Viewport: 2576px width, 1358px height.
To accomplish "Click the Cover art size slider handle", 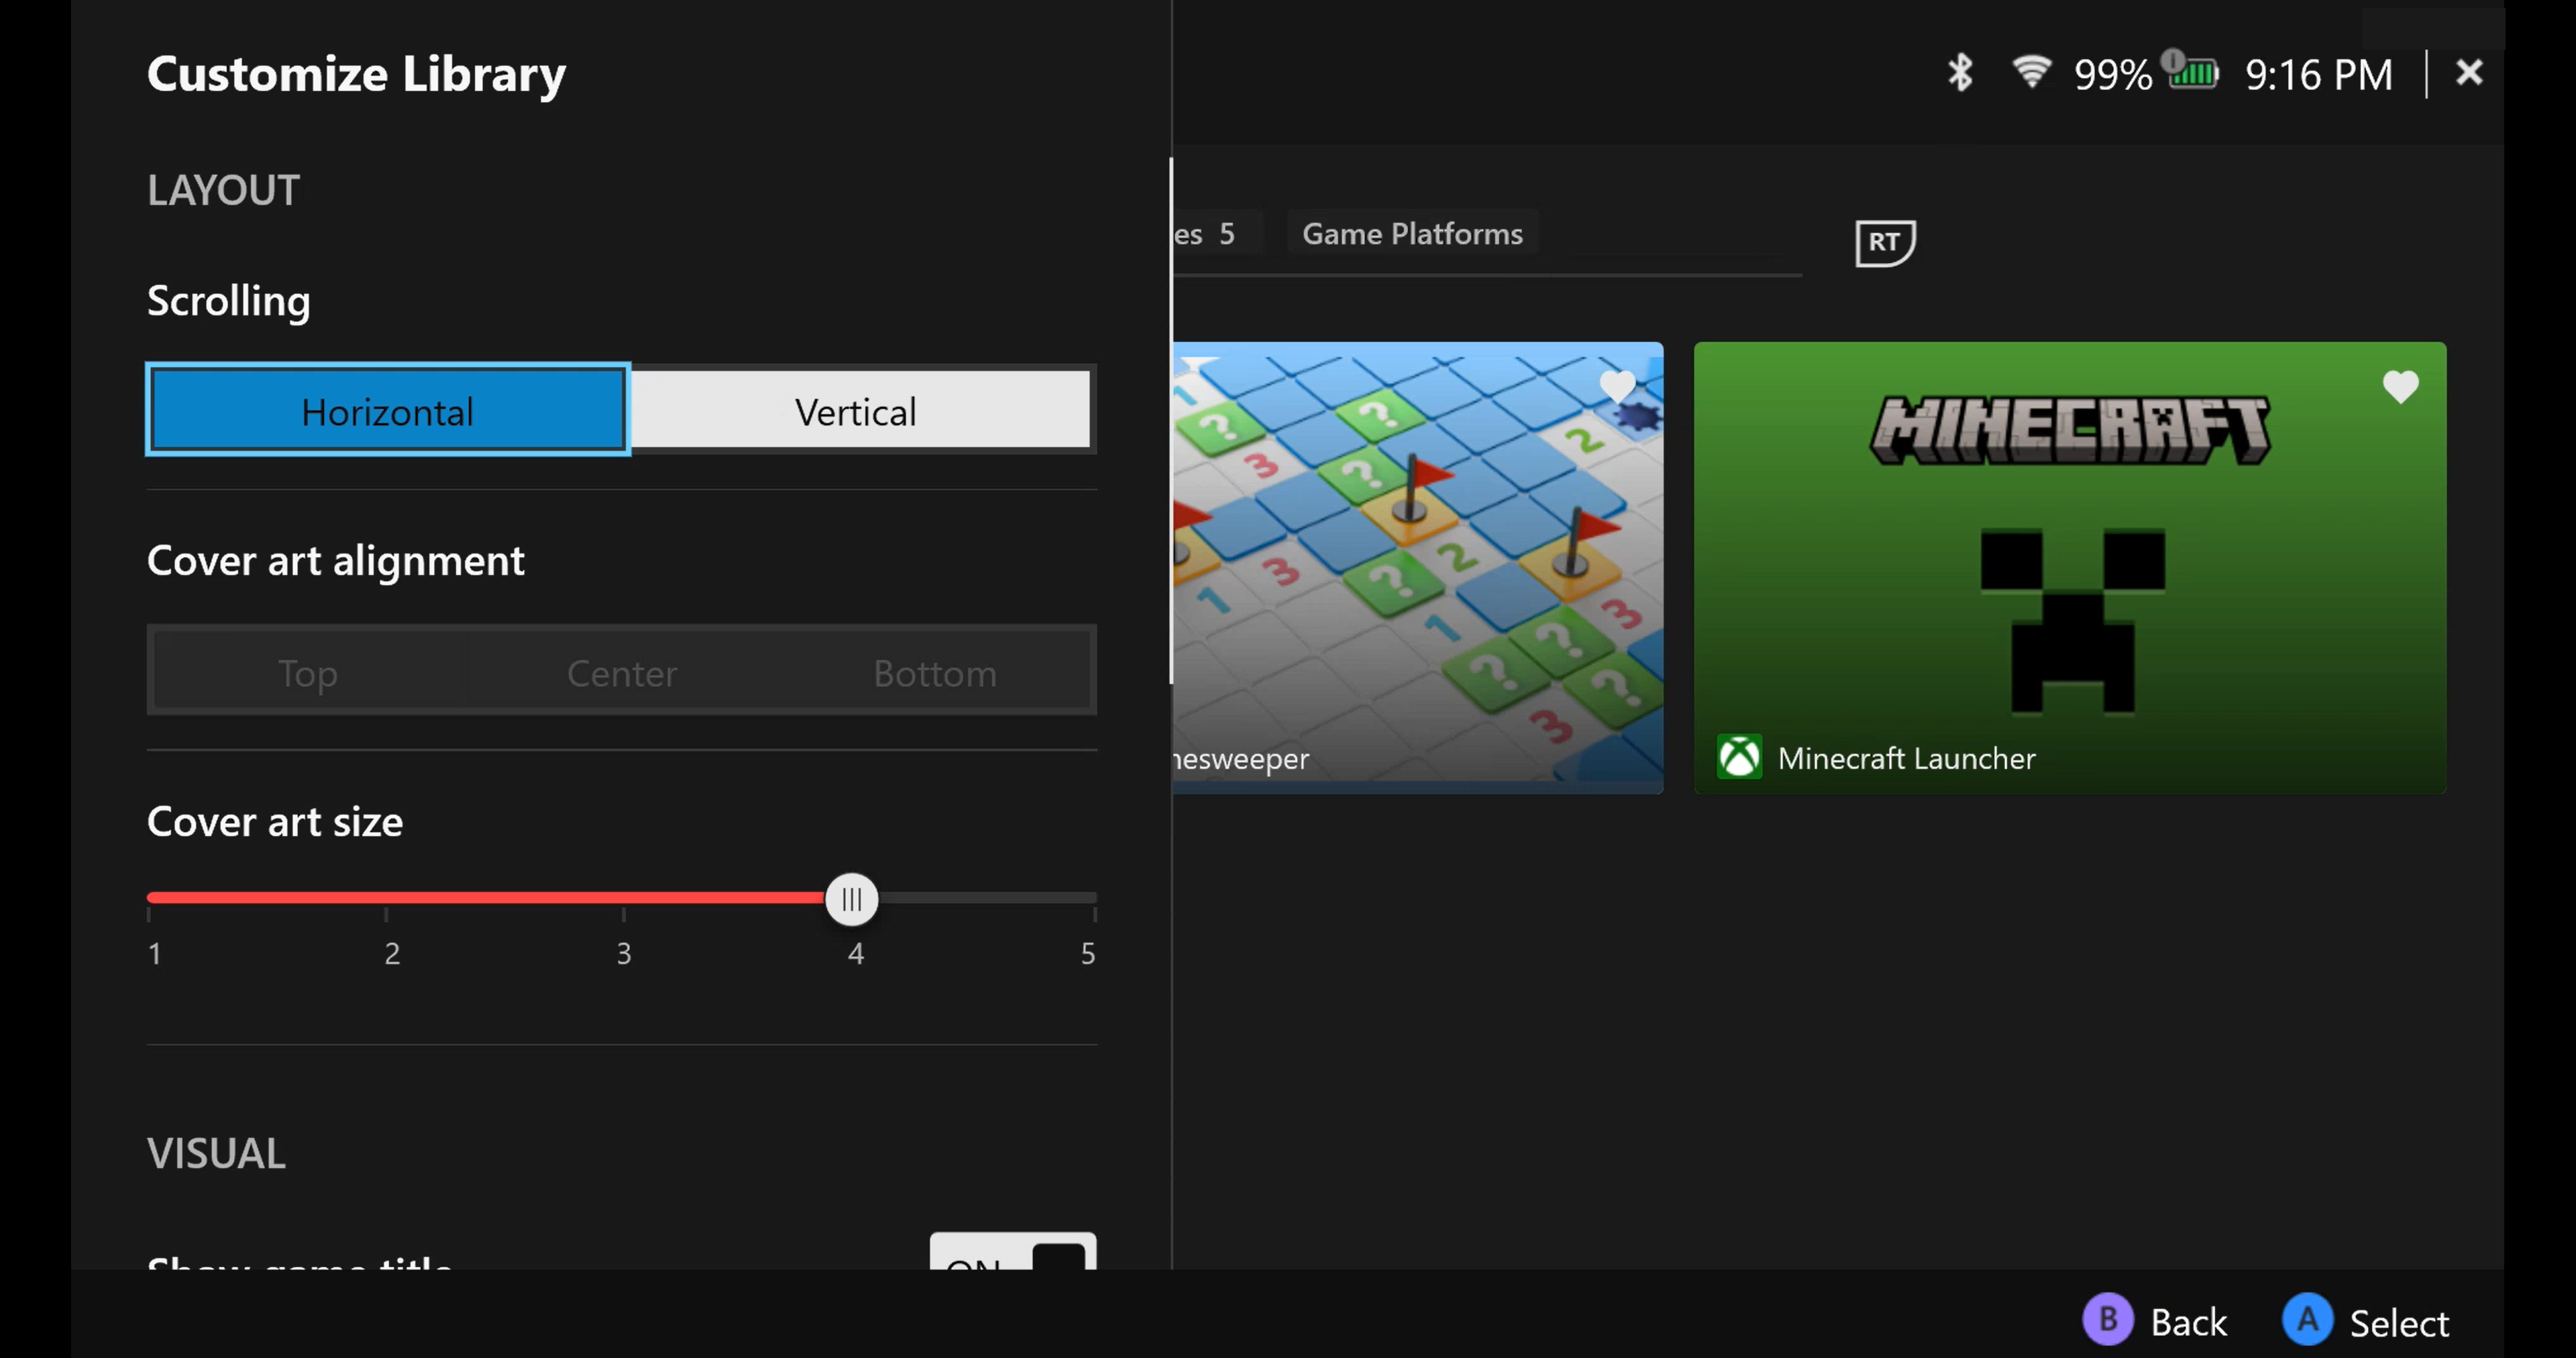I will coord(852,899).
